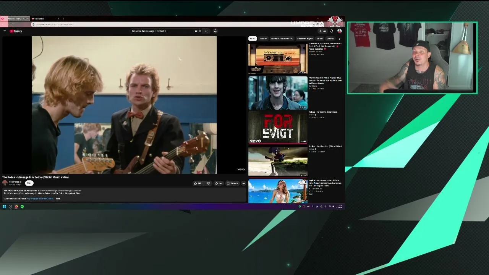Open the 90's Greatest Hits playlist thumbnail
This screenshot has height=275, width=489.
278,93
